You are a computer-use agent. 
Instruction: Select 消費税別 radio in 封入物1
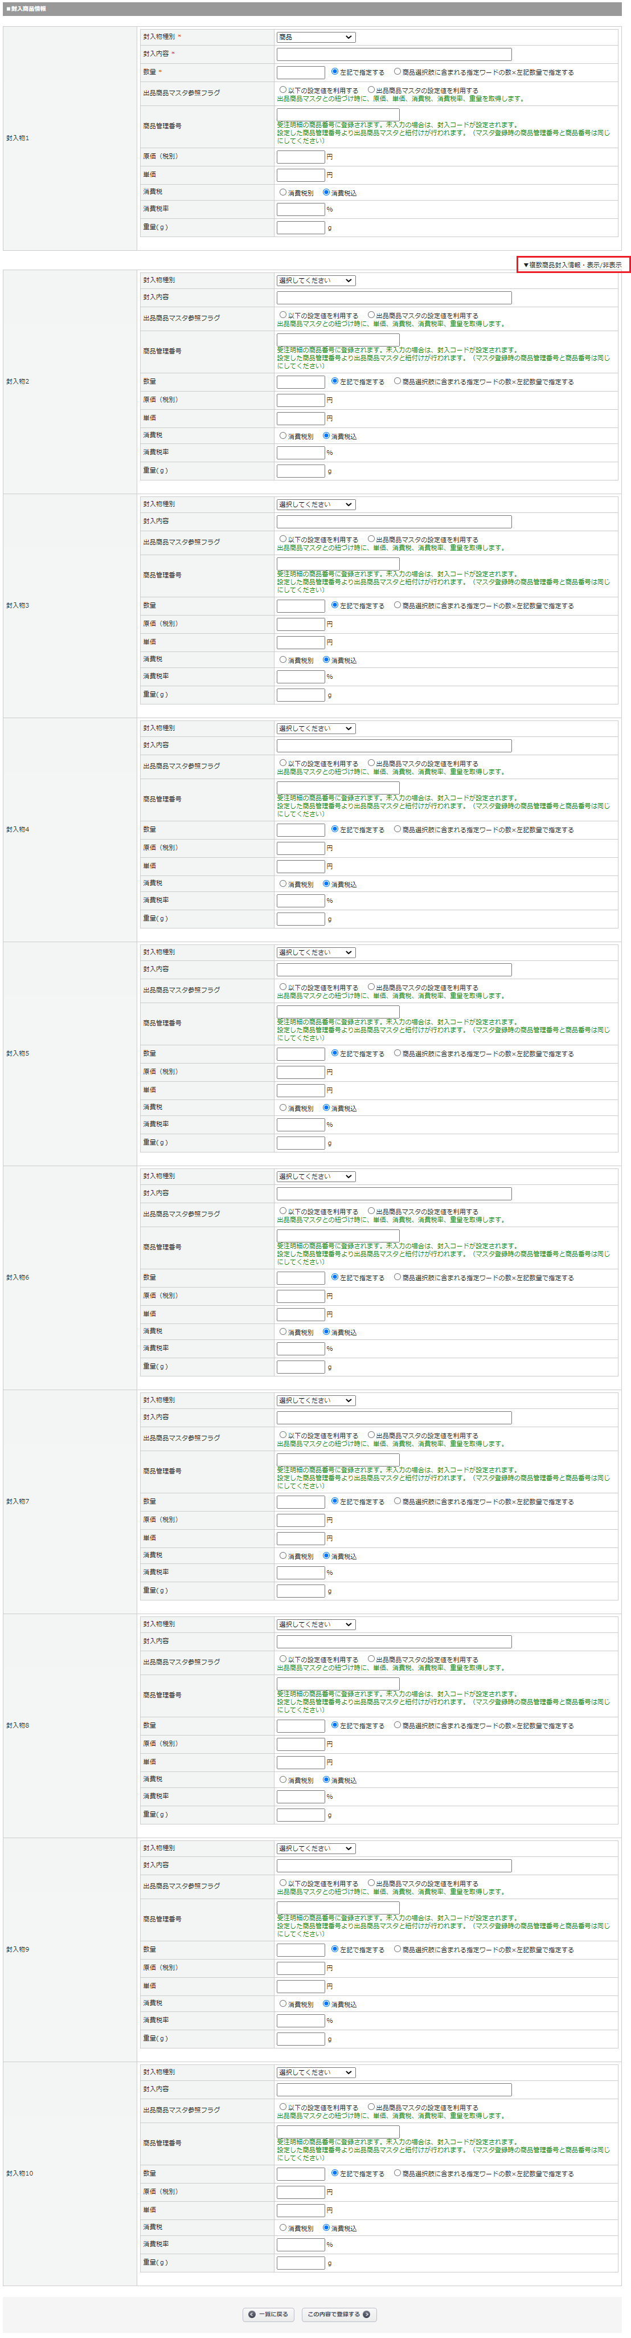[283, 193]
